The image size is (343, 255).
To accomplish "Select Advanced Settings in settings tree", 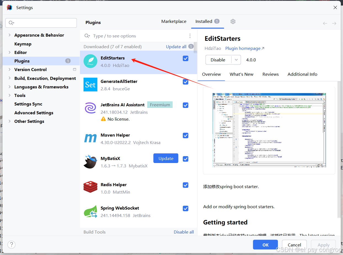I will 34,113.
